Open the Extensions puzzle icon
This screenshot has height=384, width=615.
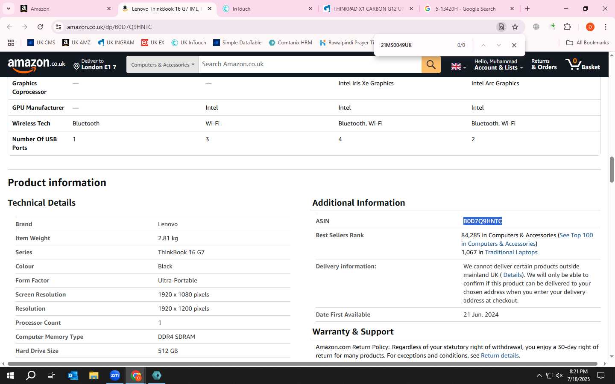coord(568,27)
